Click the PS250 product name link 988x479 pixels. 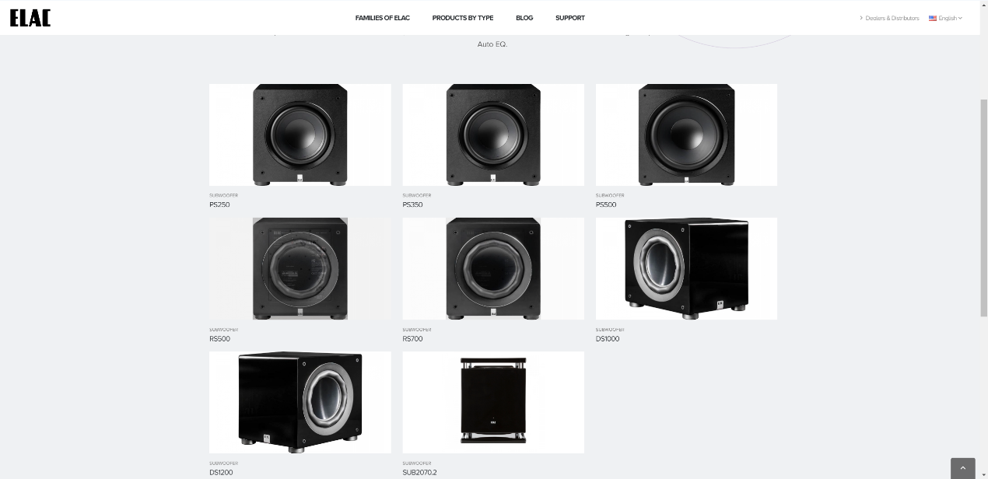(219, 205)
